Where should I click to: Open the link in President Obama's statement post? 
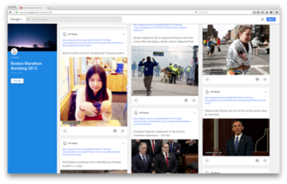tap(162, 121)
